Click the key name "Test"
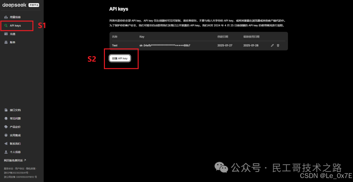The width and height of the screenshot is (353, 182). point(115,45)
